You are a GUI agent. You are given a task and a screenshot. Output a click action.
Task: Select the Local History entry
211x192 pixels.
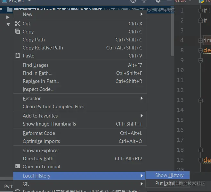(79, 176)
